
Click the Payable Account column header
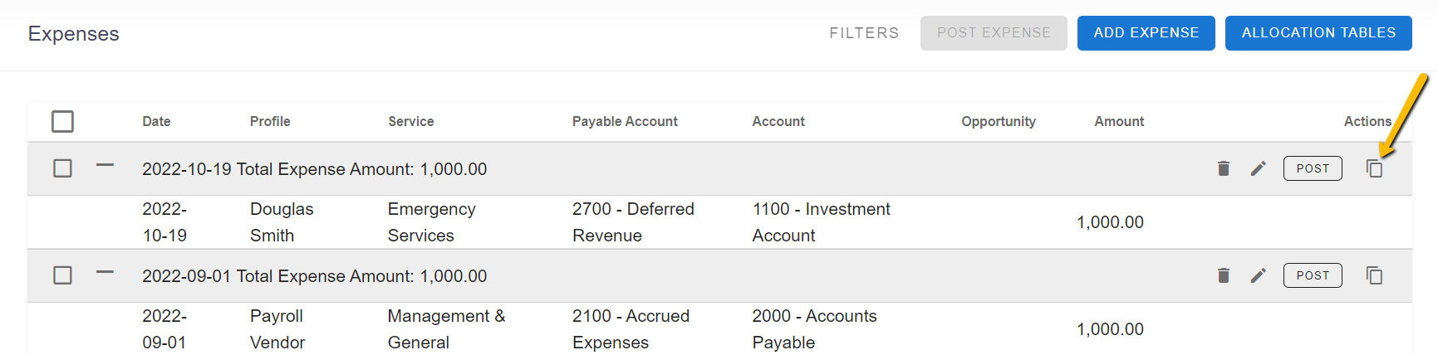(x=625, y=121)
